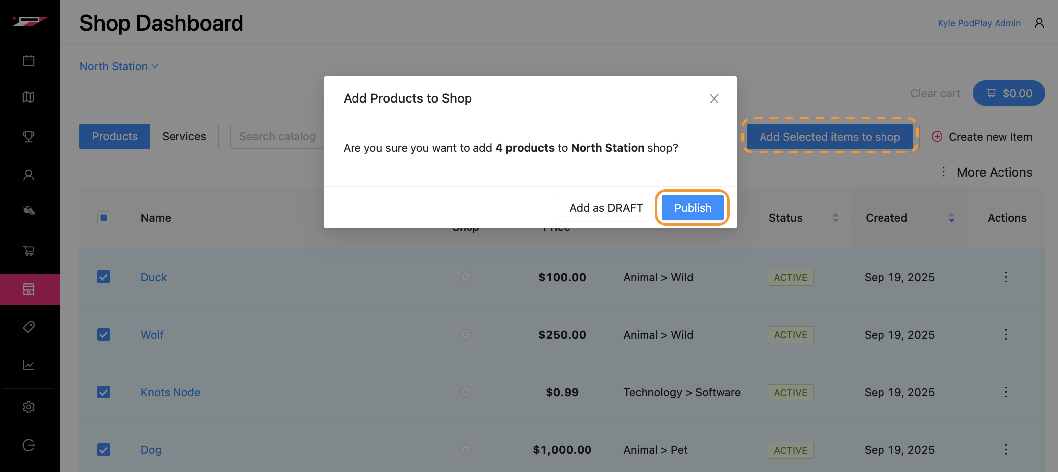Select the Products tab

point(115,137)
